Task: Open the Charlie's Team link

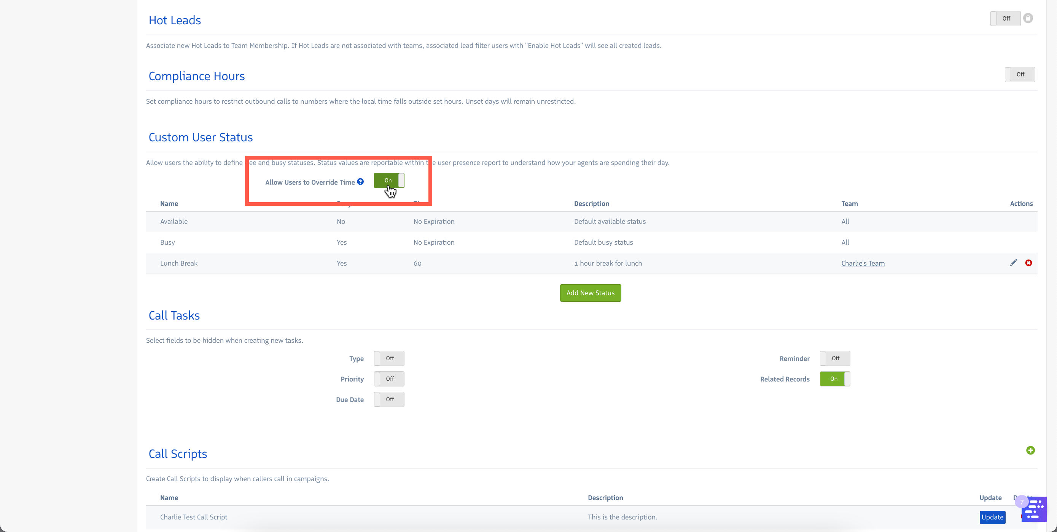Action: [x=863, y=263]
